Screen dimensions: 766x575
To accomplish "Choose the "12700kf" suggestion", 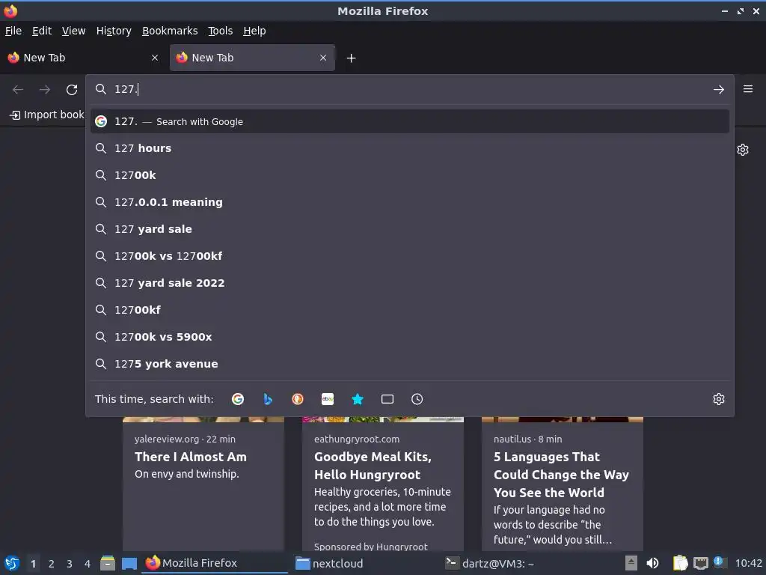I will [409, 309].
